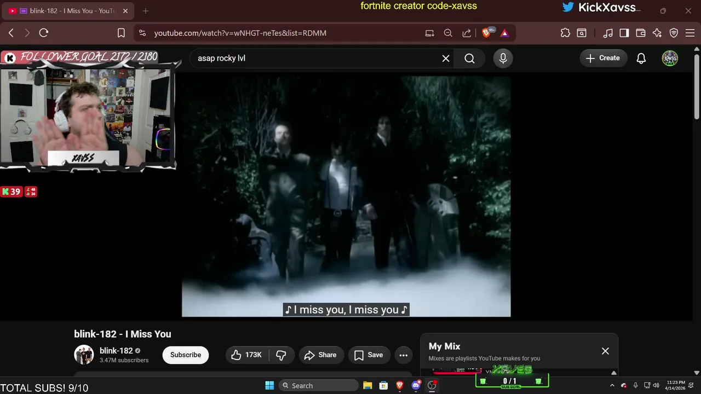701x394 pixels.
Task: Click the blink-182 channel avatar
Action: [84, 355]
